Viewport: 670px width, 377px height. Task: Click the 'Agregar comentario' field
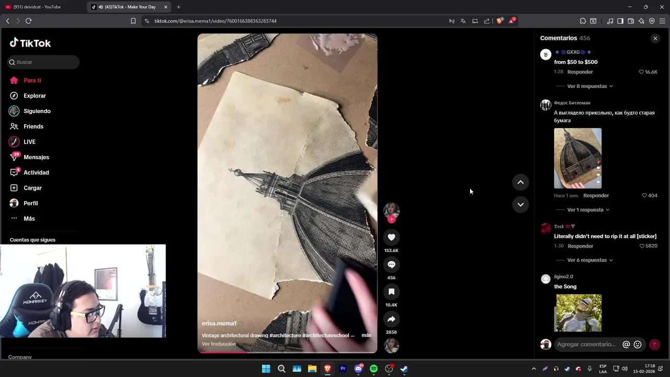586,345
